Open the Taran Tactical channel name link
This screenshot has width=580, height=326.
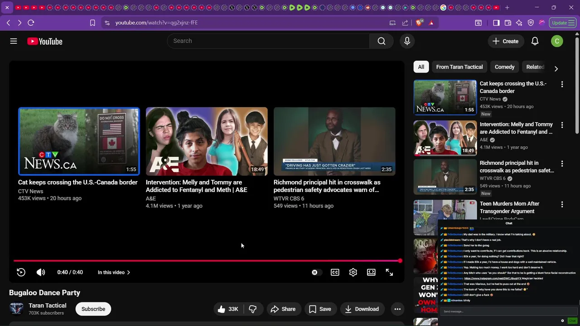click(x=48, y=306)
